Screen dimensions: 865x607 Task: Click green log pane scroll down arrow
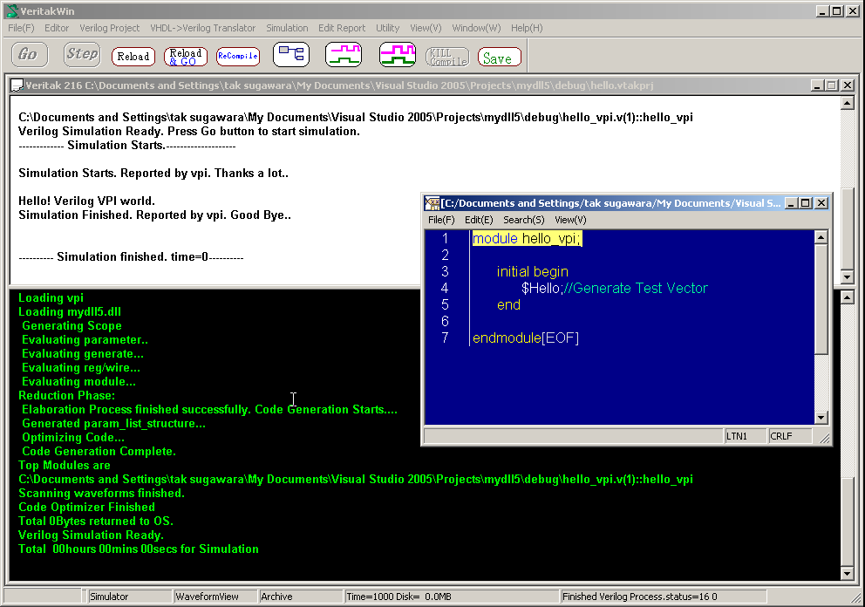click(848, 573)
